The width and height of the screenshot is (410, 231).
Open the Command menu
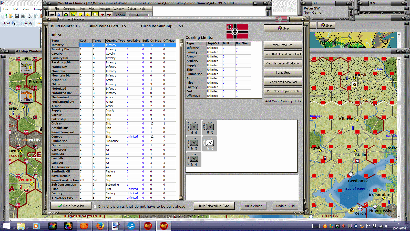[69, 9]
